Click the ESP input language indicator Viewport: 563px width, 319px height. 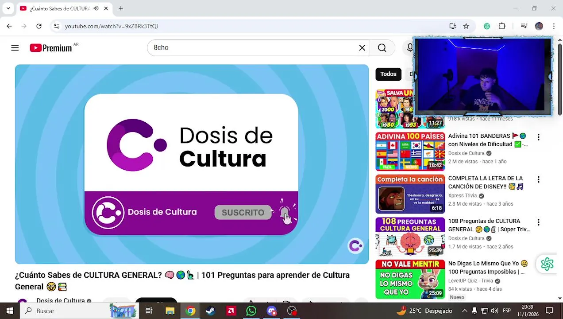point(507,311)
